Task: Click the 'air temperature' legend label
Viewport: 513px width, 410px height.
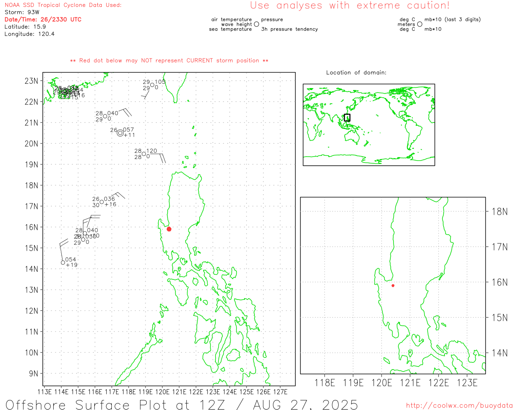Action: 232,19
